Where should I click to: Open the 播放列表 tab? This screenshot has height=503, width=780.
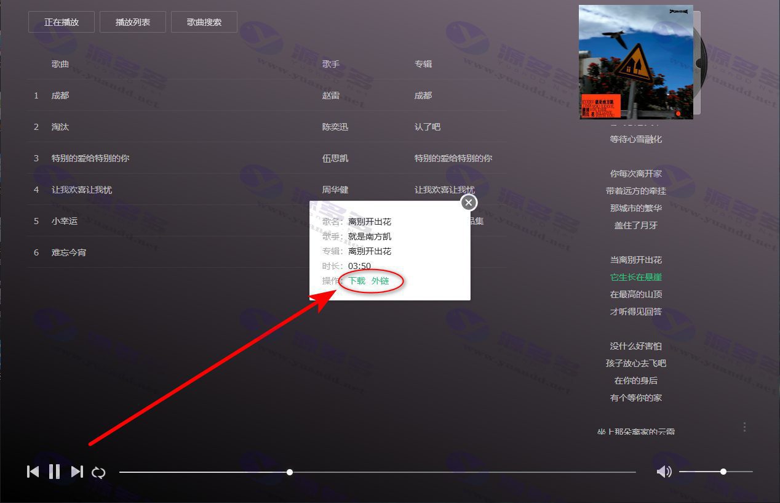coord(133,22)
